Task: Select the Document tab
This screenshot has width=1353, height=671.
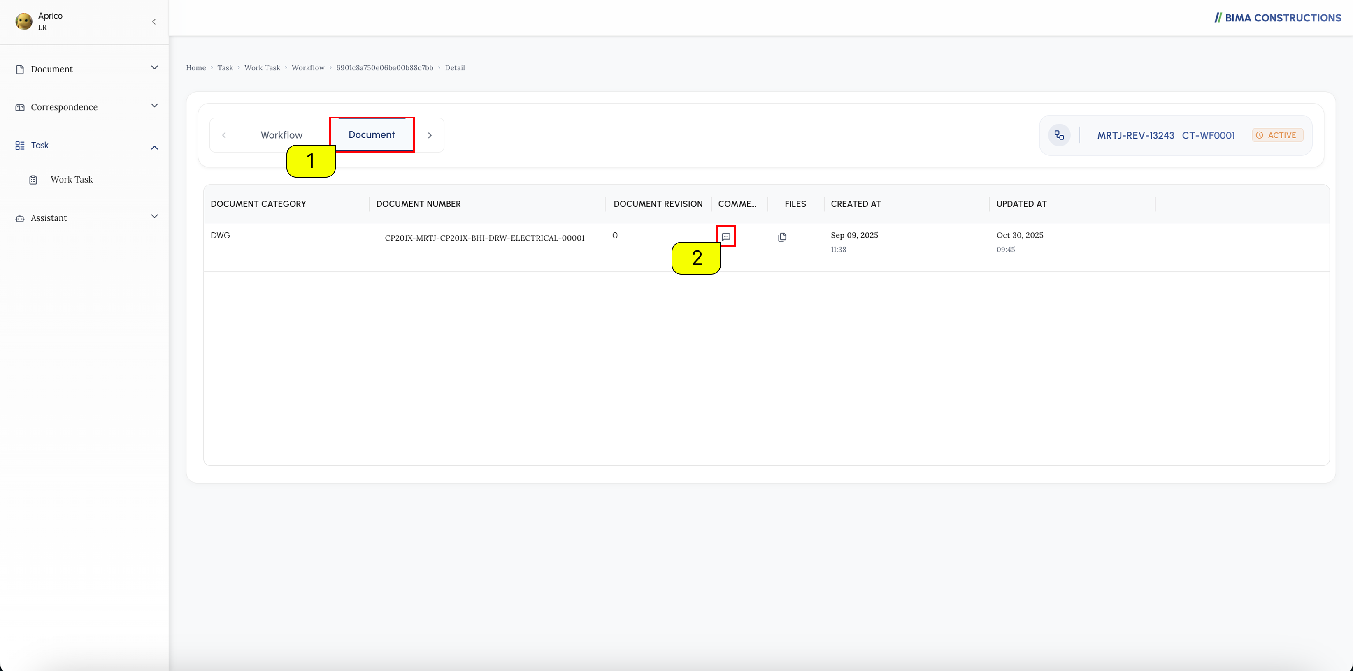Action: (371, 135)
